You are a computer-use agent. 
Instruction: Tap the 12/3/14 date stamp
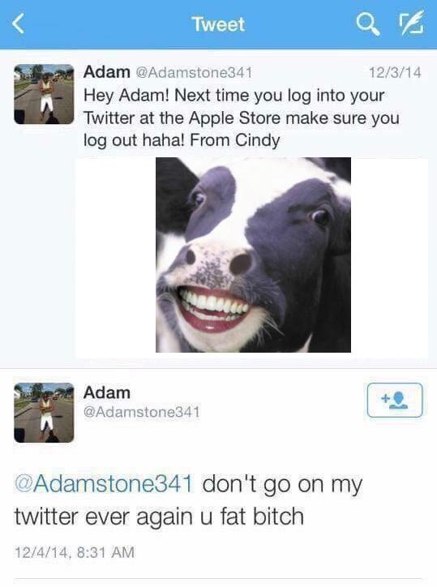395,72
